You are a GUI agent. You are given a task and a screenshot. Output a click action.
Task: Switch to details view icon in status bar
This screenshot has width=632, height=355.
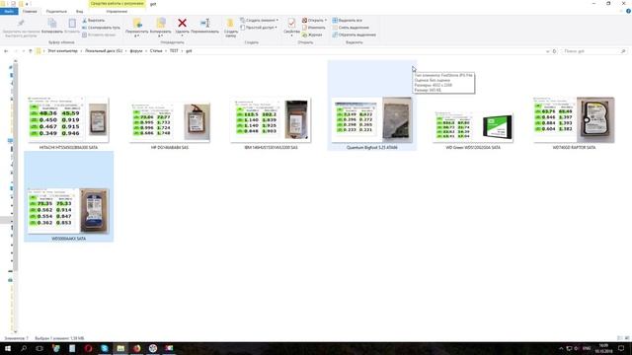[x=619, y=338]
